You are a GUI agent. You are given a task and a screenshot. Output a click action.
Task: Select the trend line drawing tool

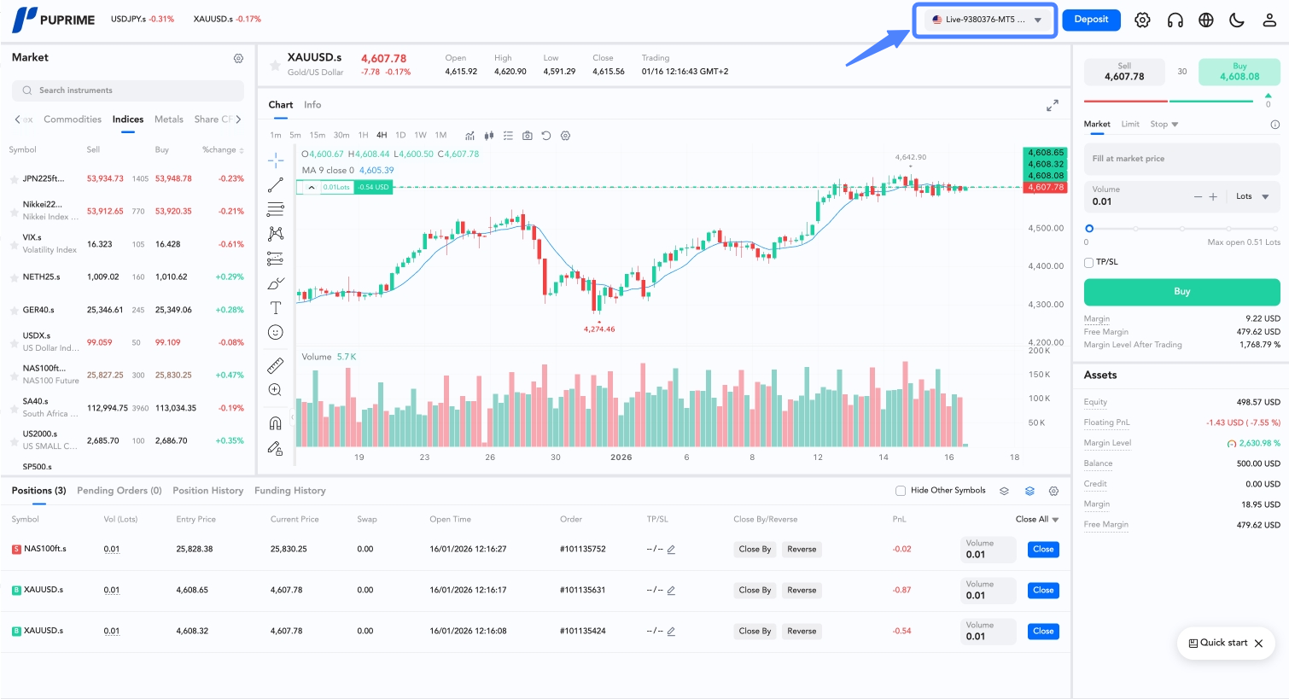[275, 185]
